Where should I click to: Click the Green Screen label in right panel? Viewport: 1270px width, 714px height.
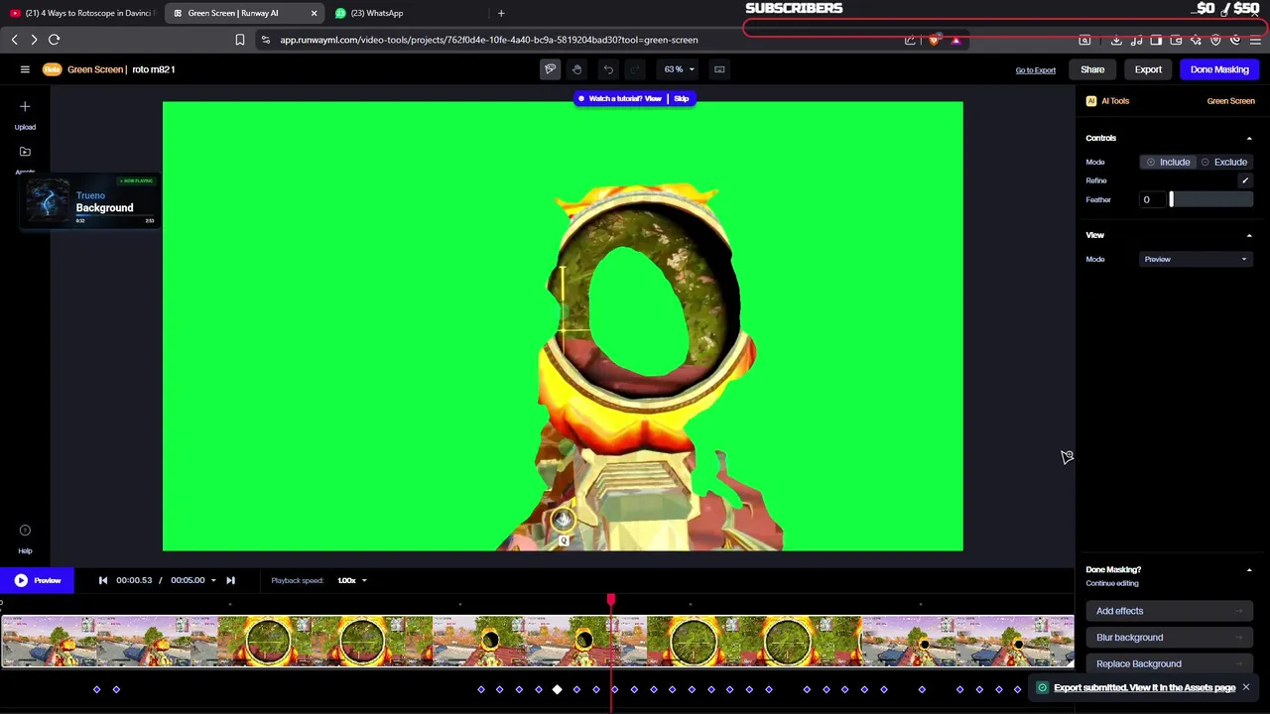[1230, 101]
